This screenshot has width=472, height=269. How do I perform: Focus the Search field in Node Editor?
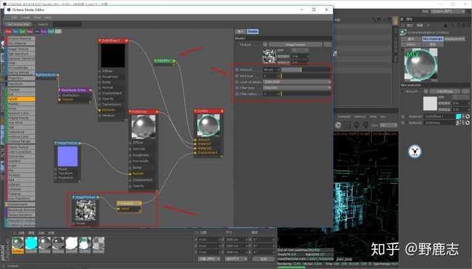67,24
